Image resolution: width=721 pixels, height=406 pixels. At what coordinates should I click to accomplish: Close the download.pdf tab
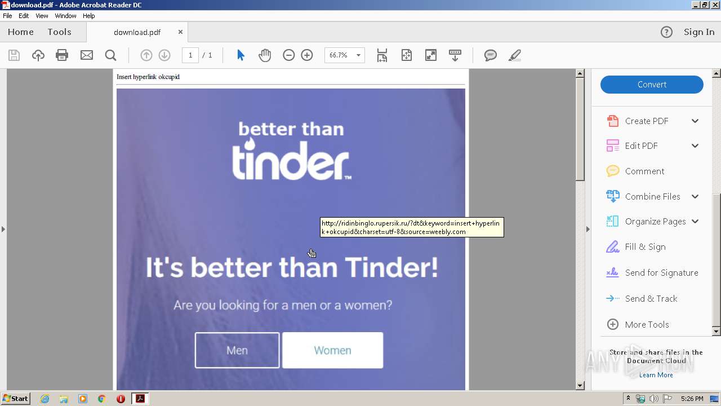point(180,32)
